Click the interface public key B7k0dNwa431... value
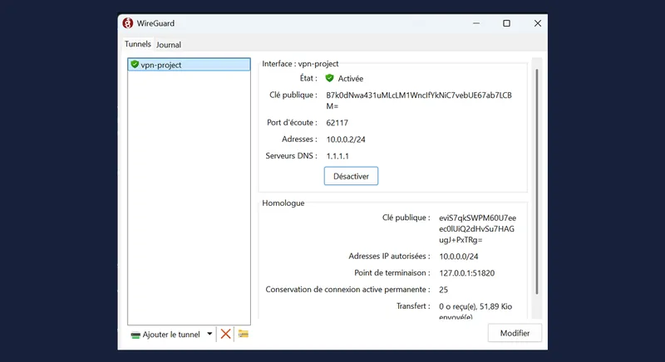 pyautogui.click(x=419, y=100)
